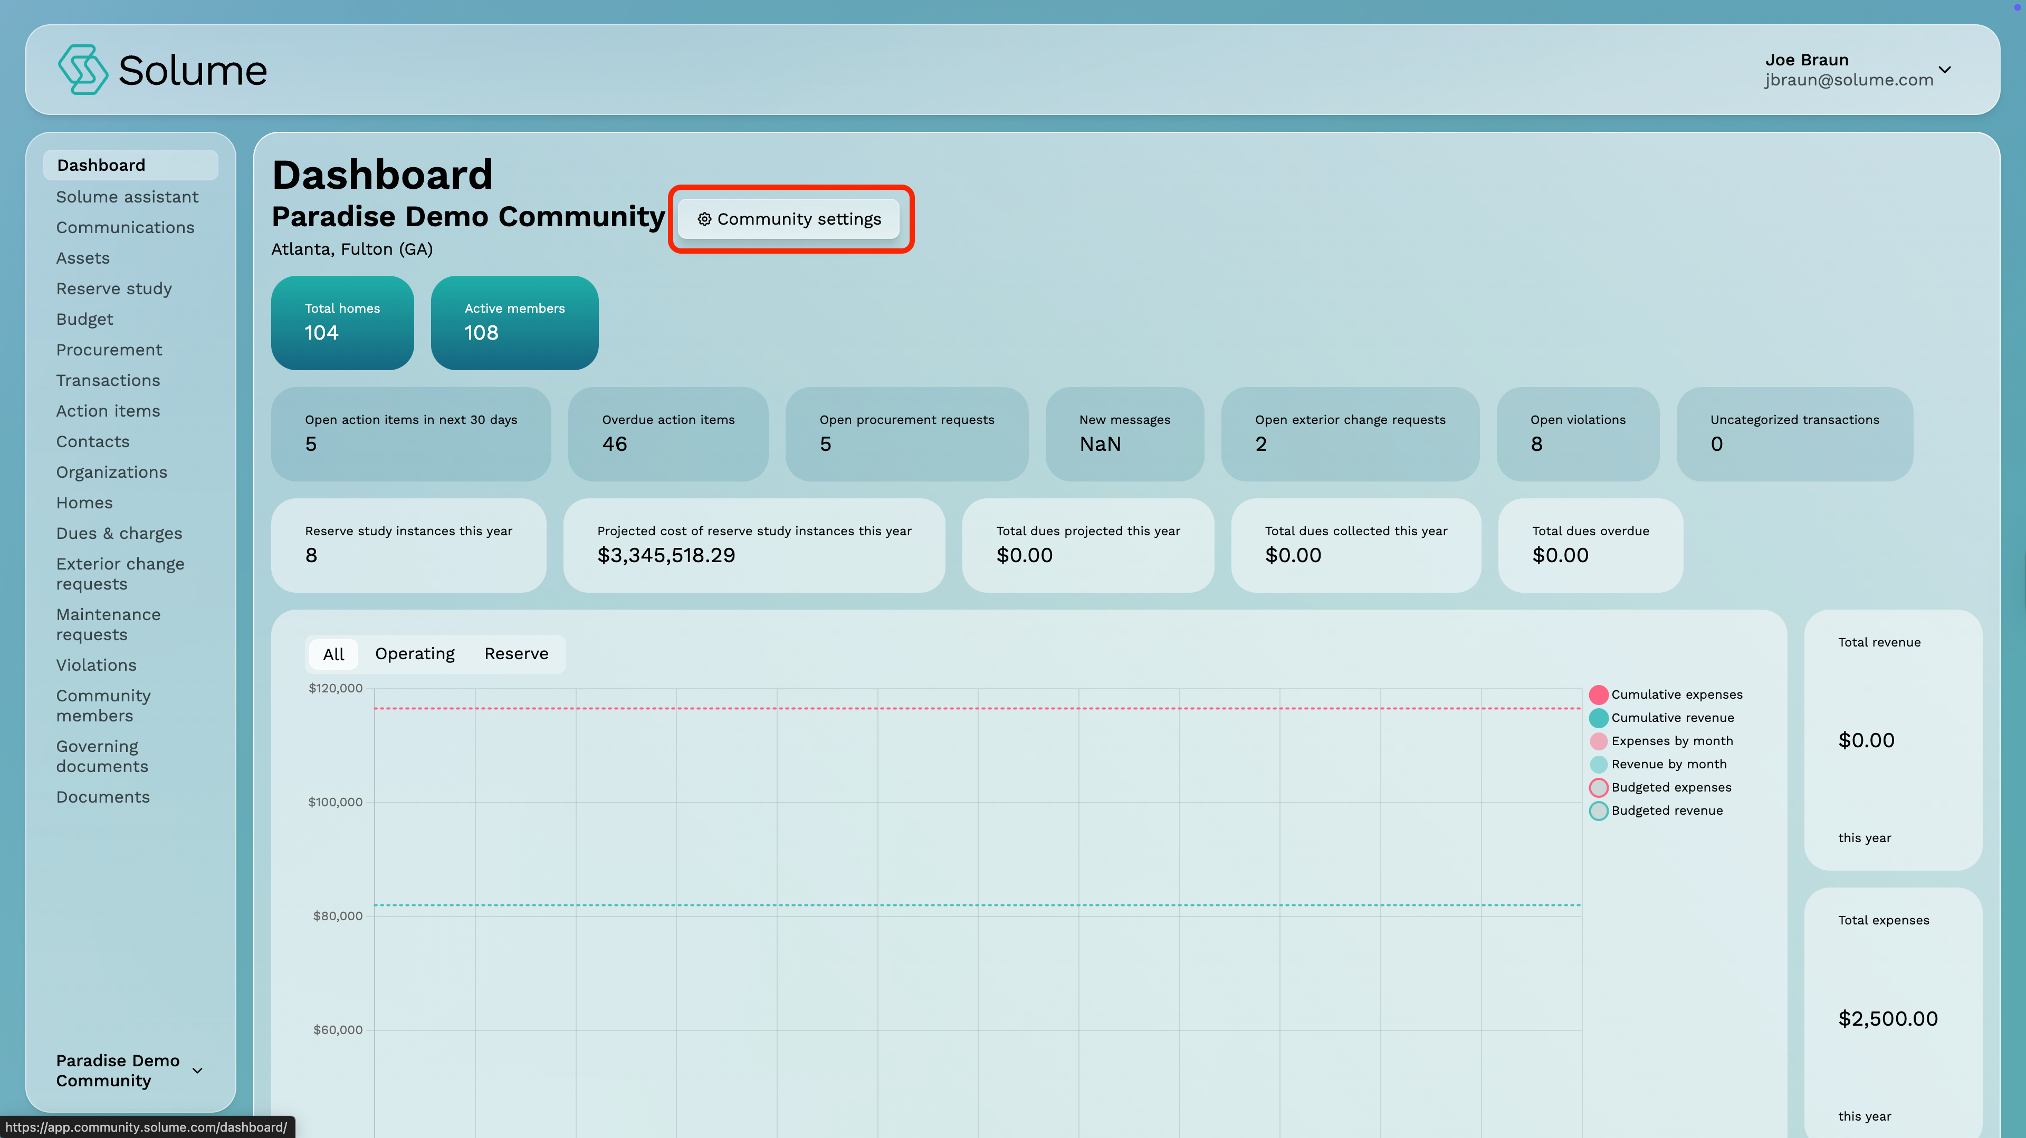
Task: Select the All chart tab
Action: coord(333,654)
